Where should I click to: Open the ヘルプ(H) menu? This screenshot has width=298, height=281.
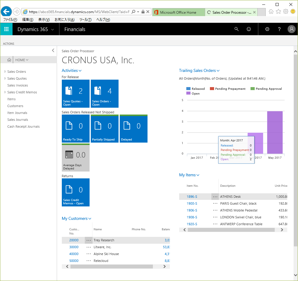coord(103,20)
